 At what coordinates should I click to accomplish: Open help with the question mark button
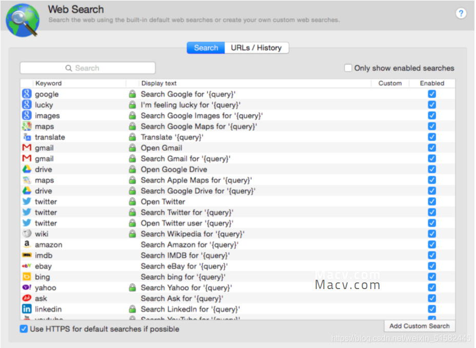461,13
